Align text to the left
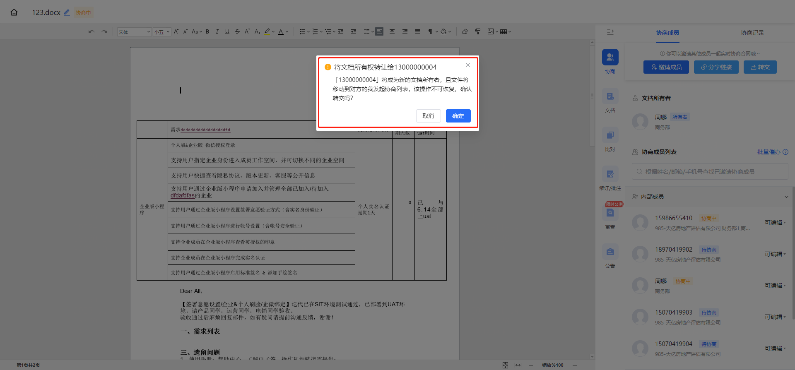This screenshot has width=795, height=370. tap(379, 31)
